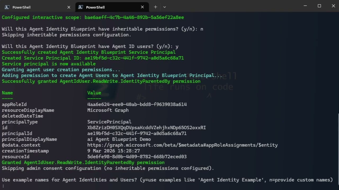Screen dimensions: 339x190
Task: Click the graph.microsoft.com odata URL
Action: click(x=182, y=145)
